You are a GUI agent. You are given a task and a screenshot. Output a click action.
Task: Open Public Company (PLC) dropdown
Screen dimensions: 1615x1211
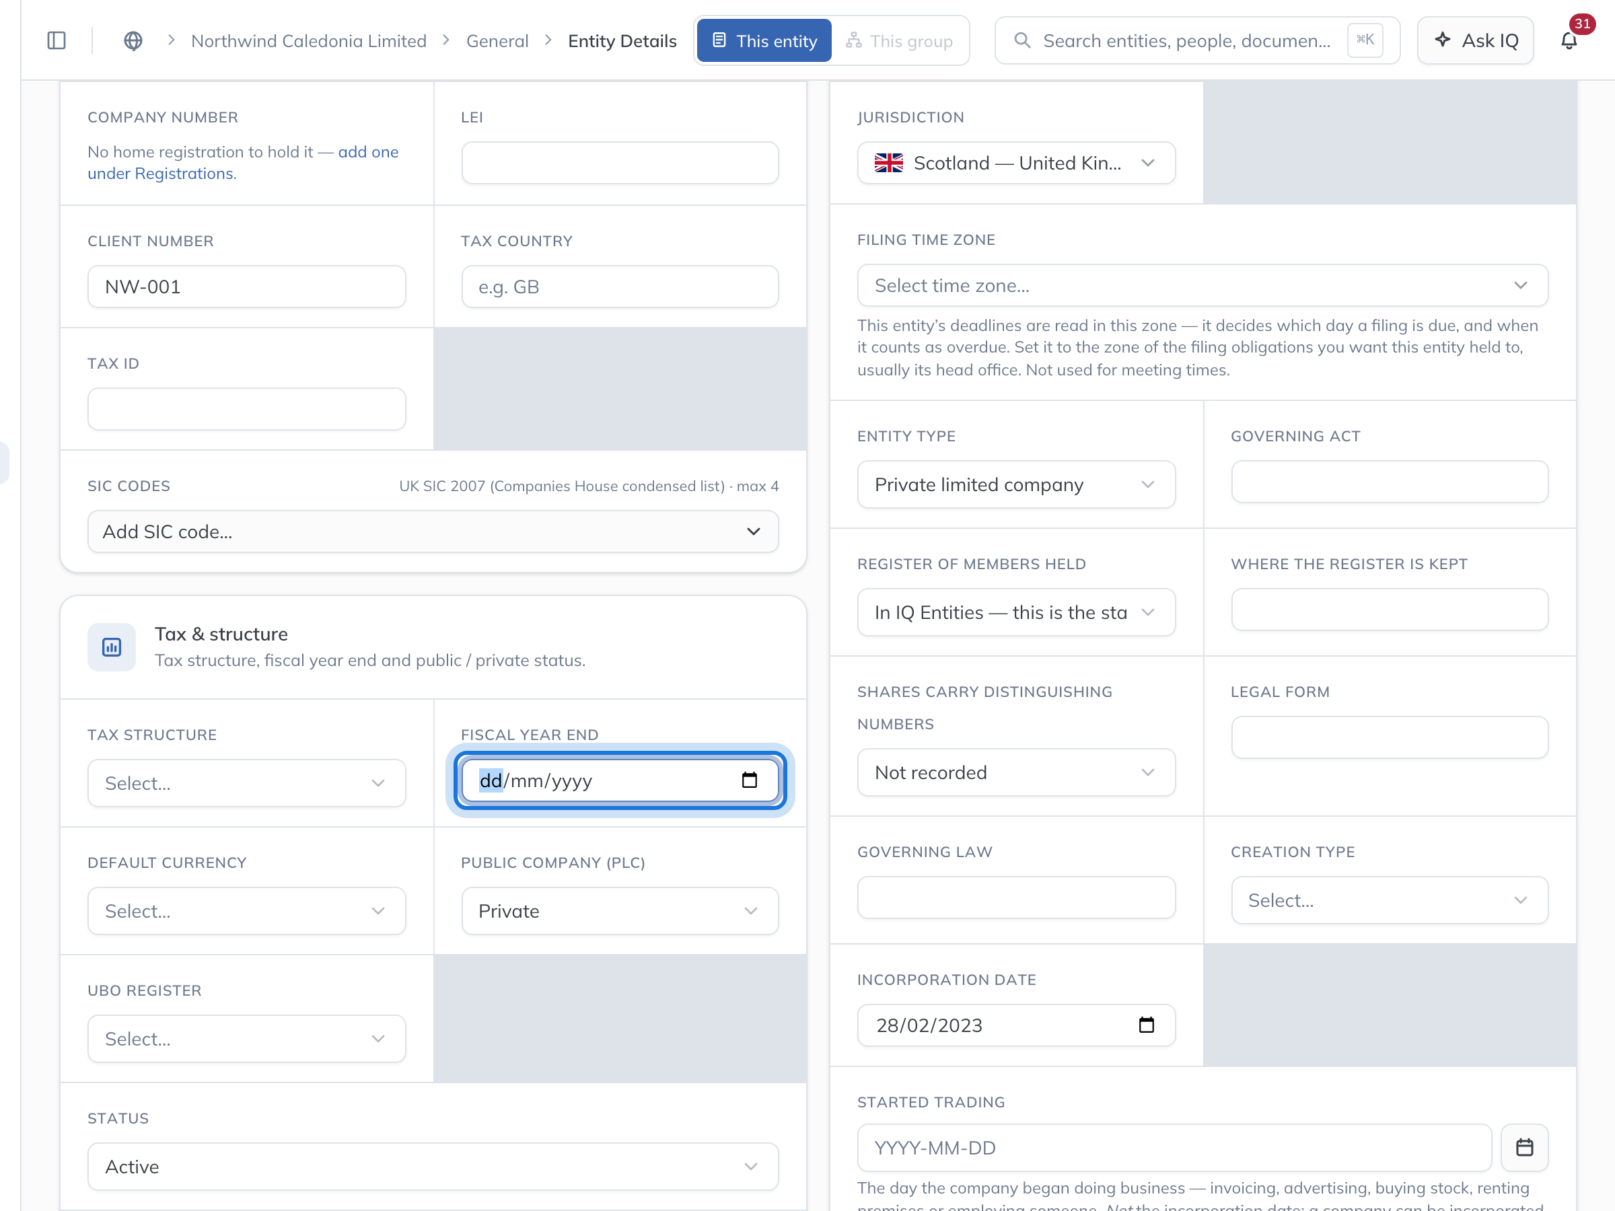pyautogui.click(x=620, y=911)
